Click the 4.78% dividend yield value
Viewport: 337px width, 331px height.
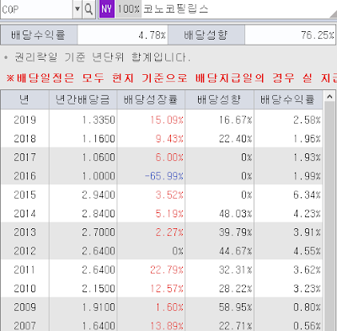(122, 35)
